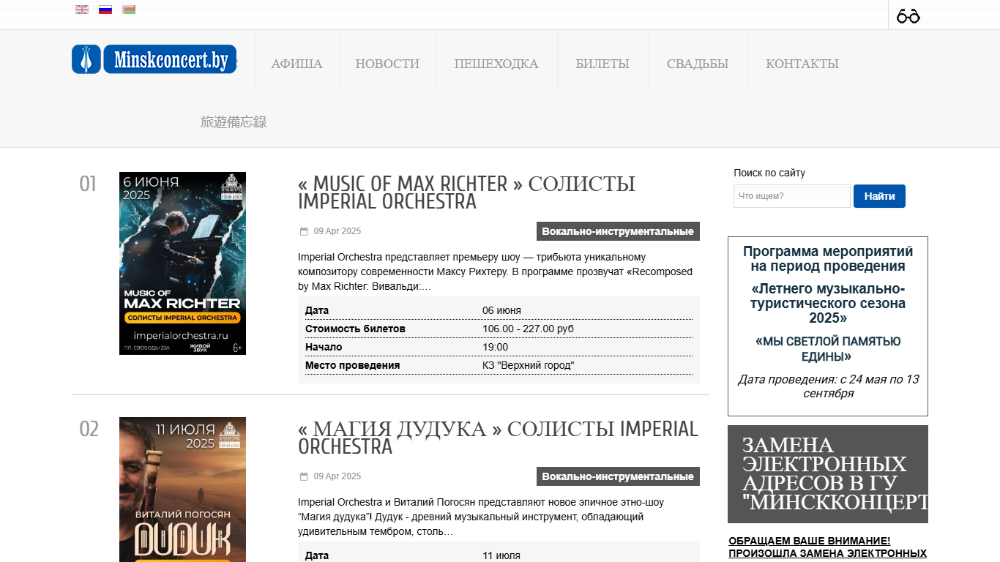Click Max Richter concert poster image

click(182, 263)
